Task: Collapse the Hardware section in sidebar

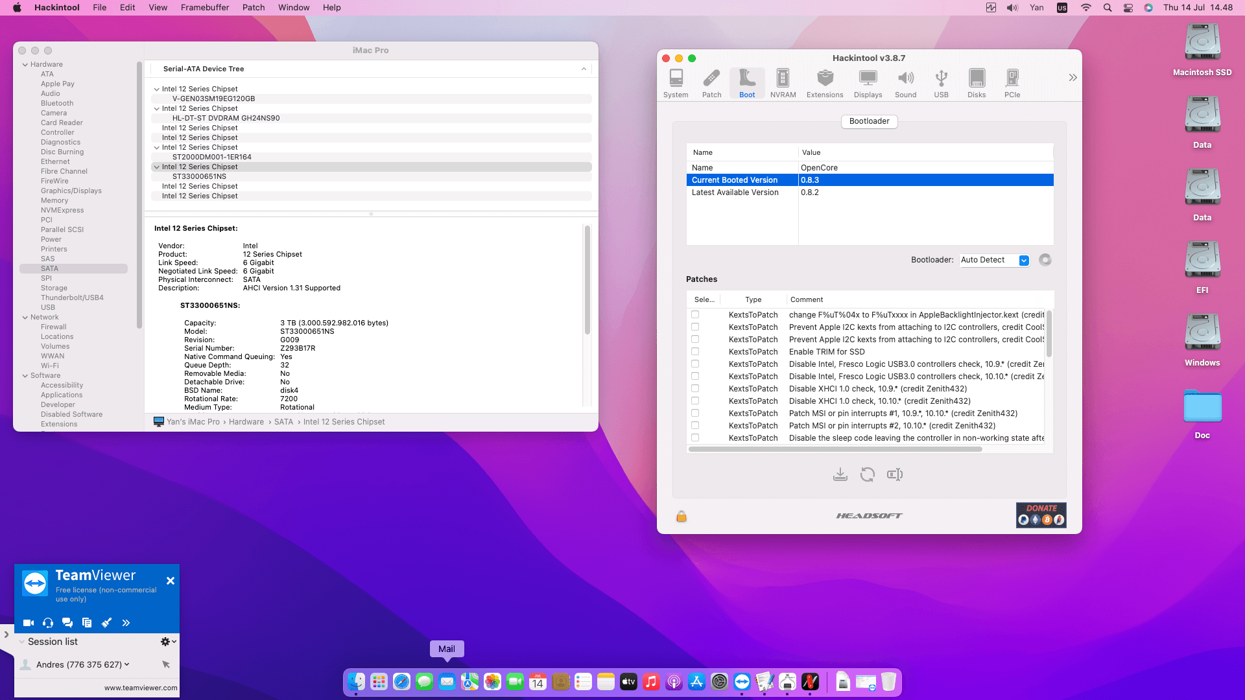Action: coord(25,65)
